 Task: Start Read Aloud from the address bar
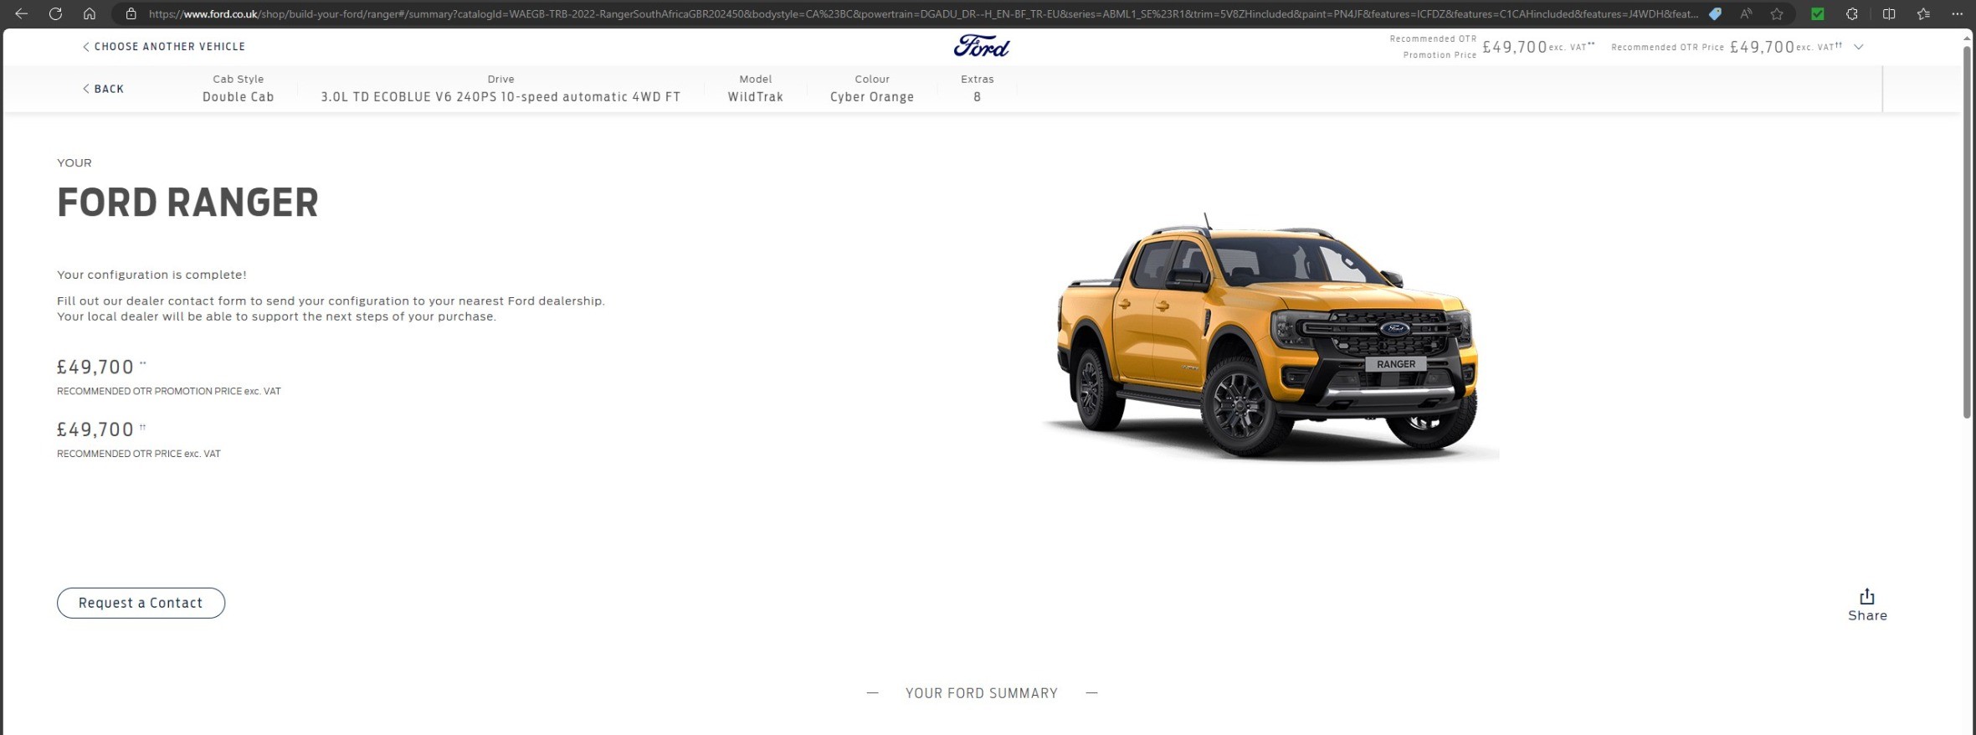coord(1746,13)
